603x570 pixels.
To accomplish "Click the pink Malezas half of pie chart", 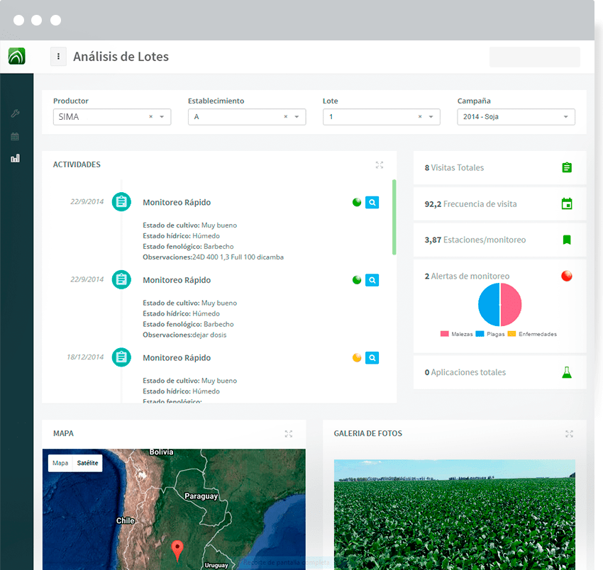I will (x=511, y=304).
